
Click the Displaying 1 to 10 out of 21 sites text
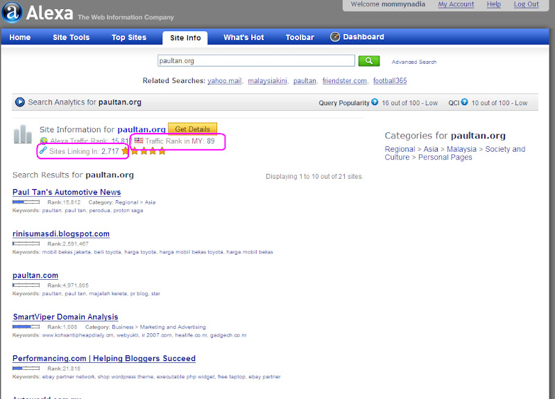pyautogui.click(x=315, y=177)
